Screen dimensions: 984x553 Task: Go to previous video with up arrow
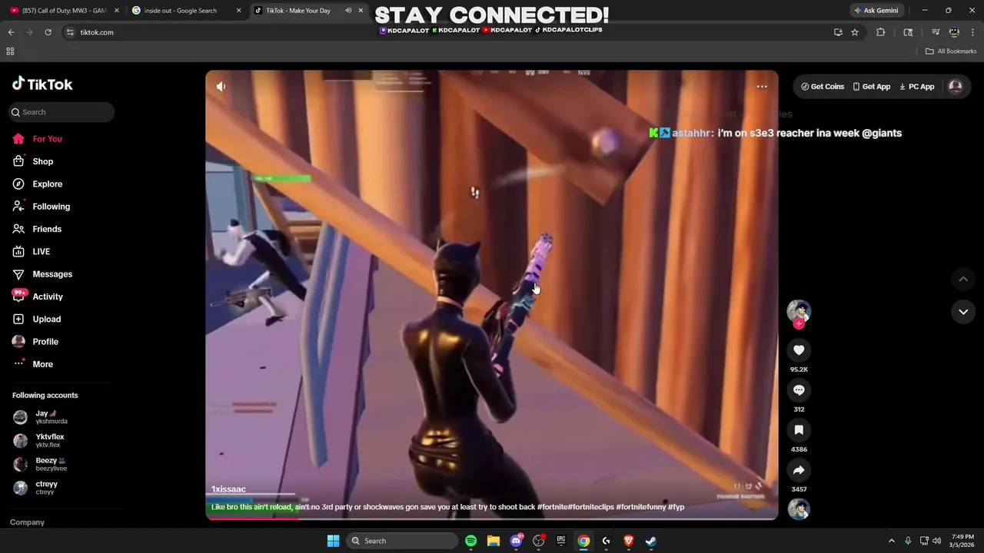tap(963, 279)
